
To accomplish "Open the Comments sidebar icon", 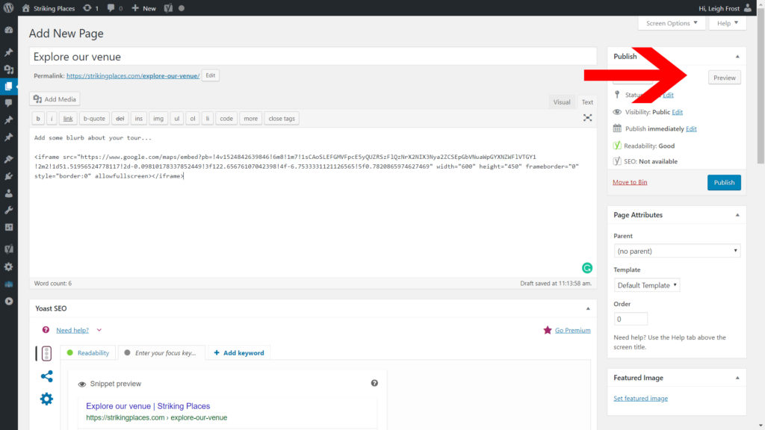I will (9, 103).
